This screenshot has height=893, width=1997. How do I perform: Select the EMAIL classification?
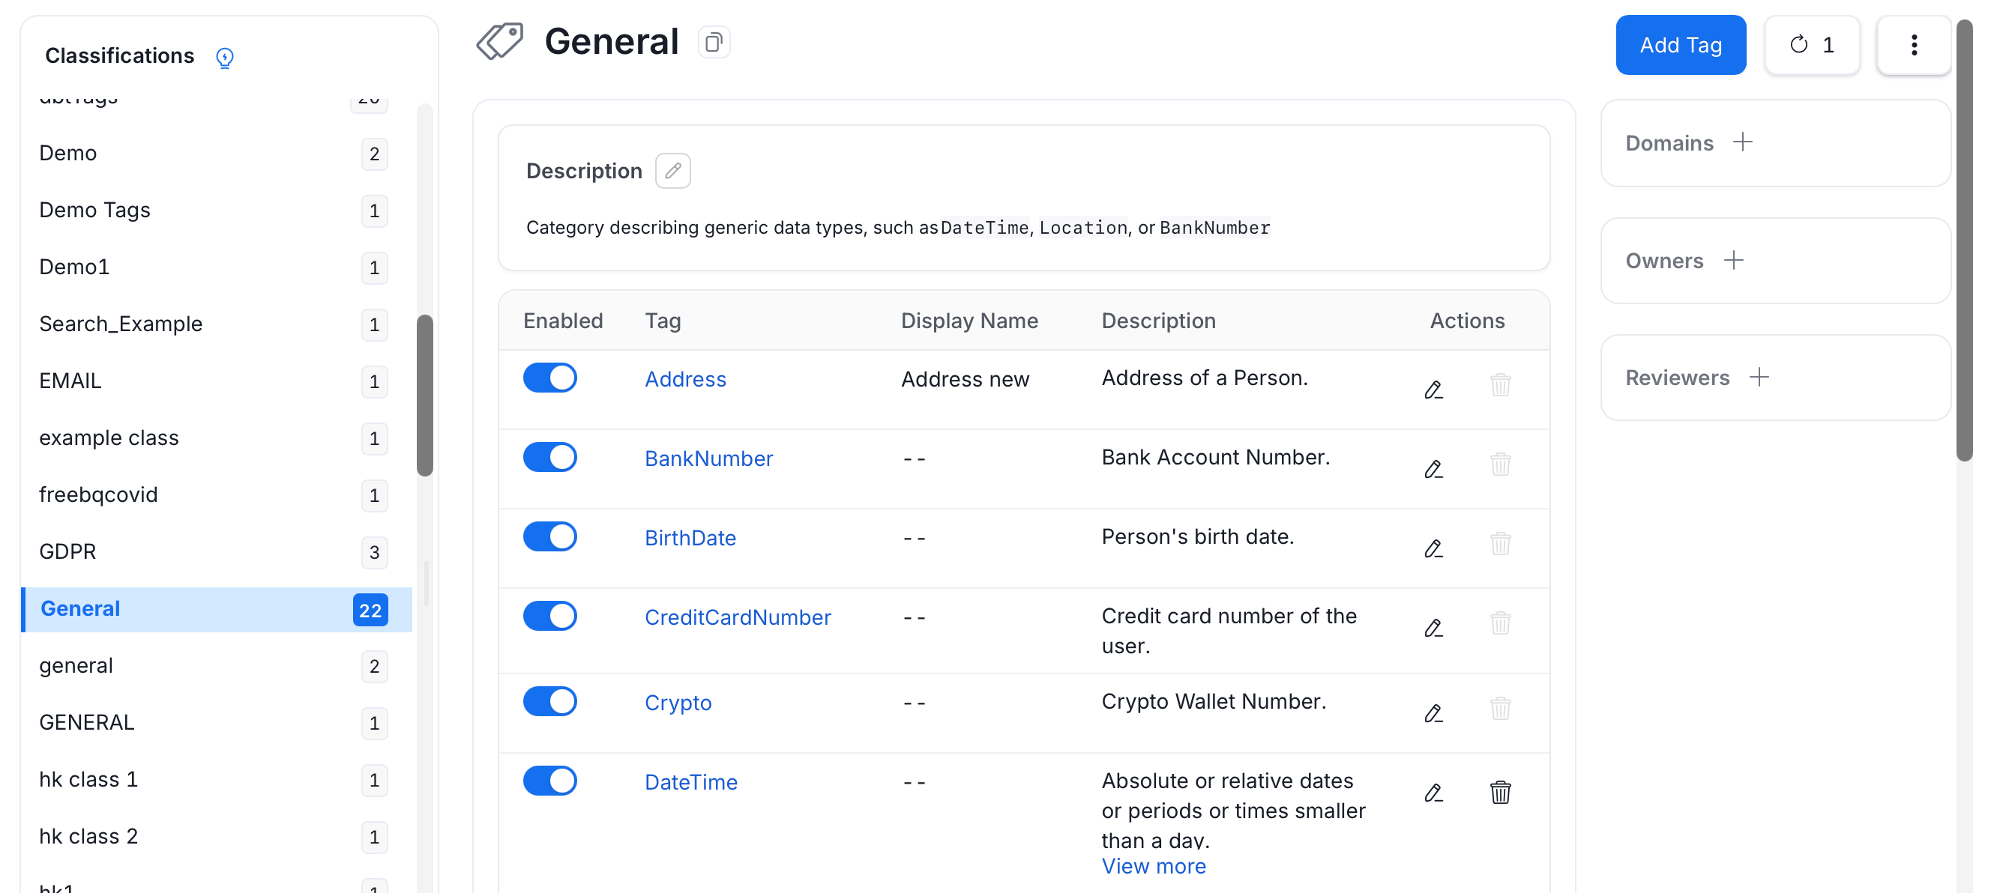pos(217,381)
